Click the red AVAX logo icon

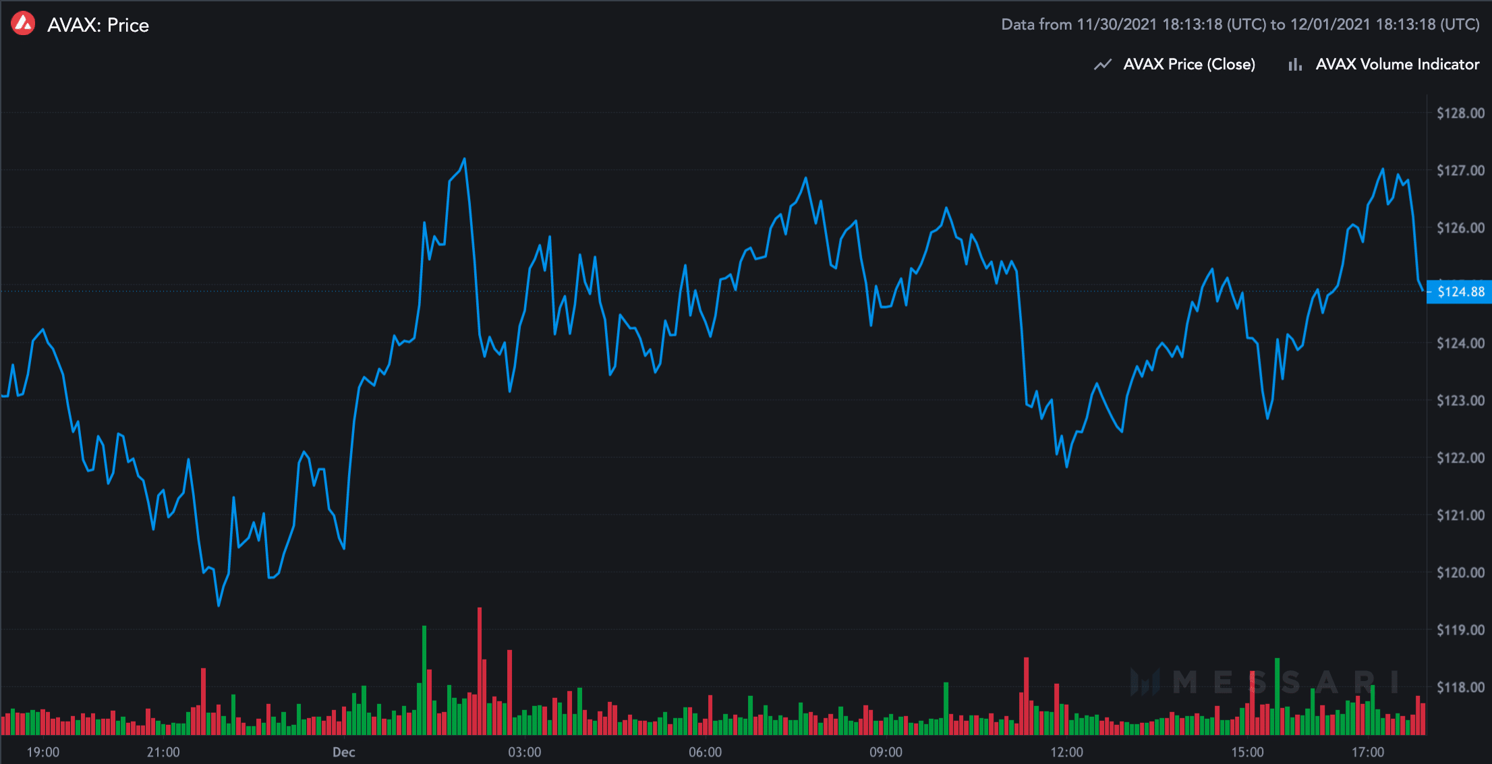pos(24,24)
